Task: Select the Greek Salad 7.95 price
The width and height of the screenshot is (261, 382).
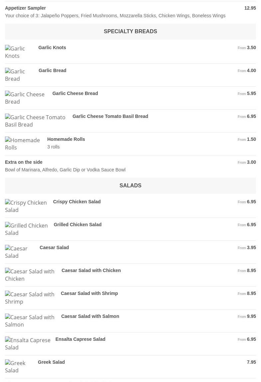Action: pyautogui.click(x=251, y=362)
